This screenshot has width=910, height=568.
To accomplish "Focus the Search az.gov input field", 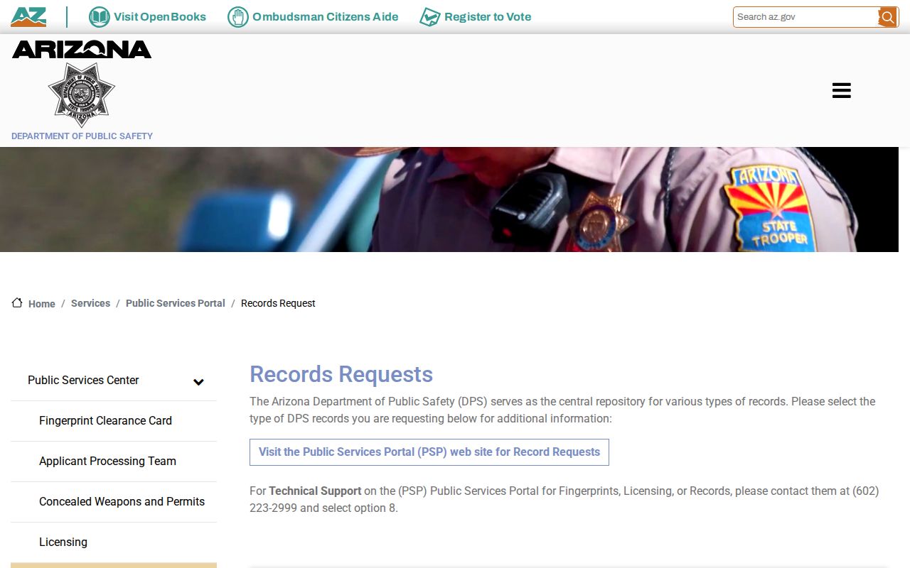I will click(805, 17).
